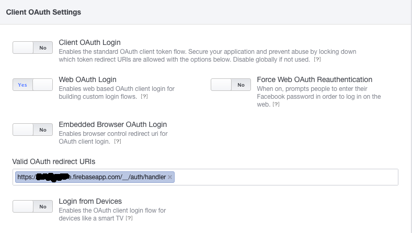Screen dimensions: 412x233
Task: Enable Force Web OAuth Reauthentication switch
Action: pos(231,85)
